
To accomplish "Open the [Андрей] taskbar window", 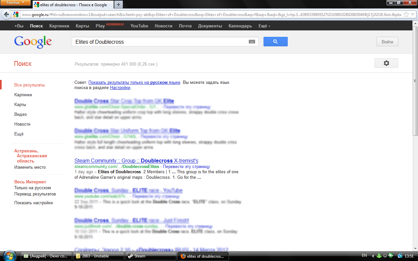I will click(x=46, y=256).
